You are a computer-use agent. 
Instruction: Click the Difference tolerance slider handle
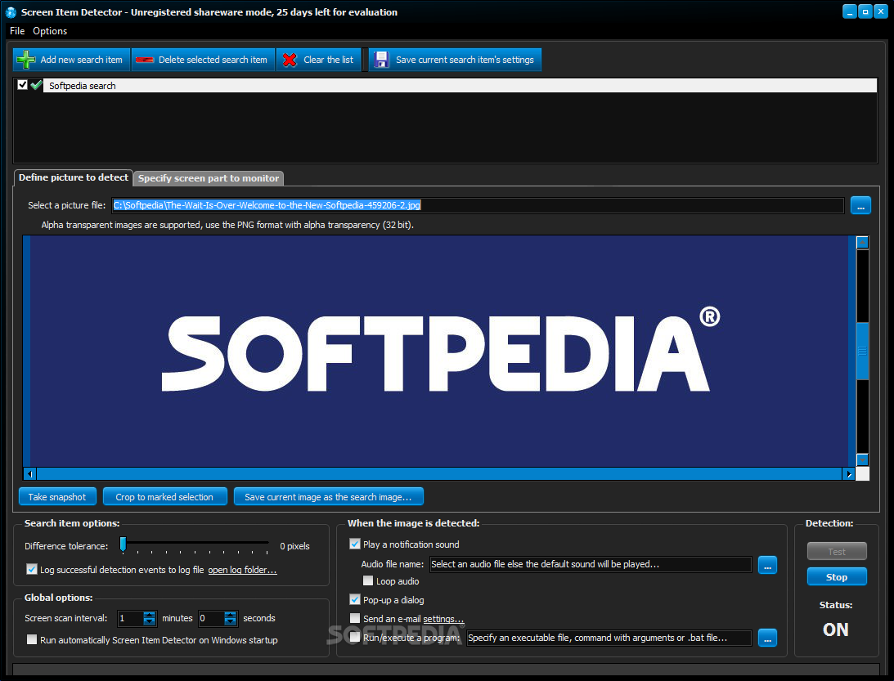point(123,544)
